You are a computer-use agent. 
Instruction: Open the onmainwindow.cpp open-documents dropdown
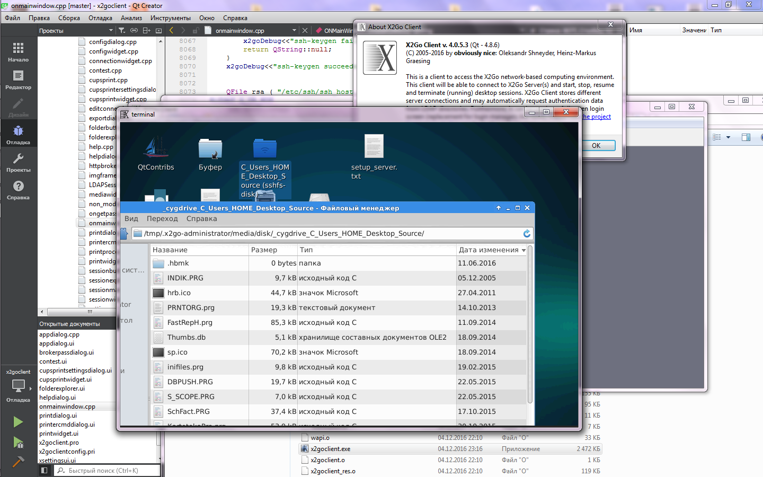point(294,30)
